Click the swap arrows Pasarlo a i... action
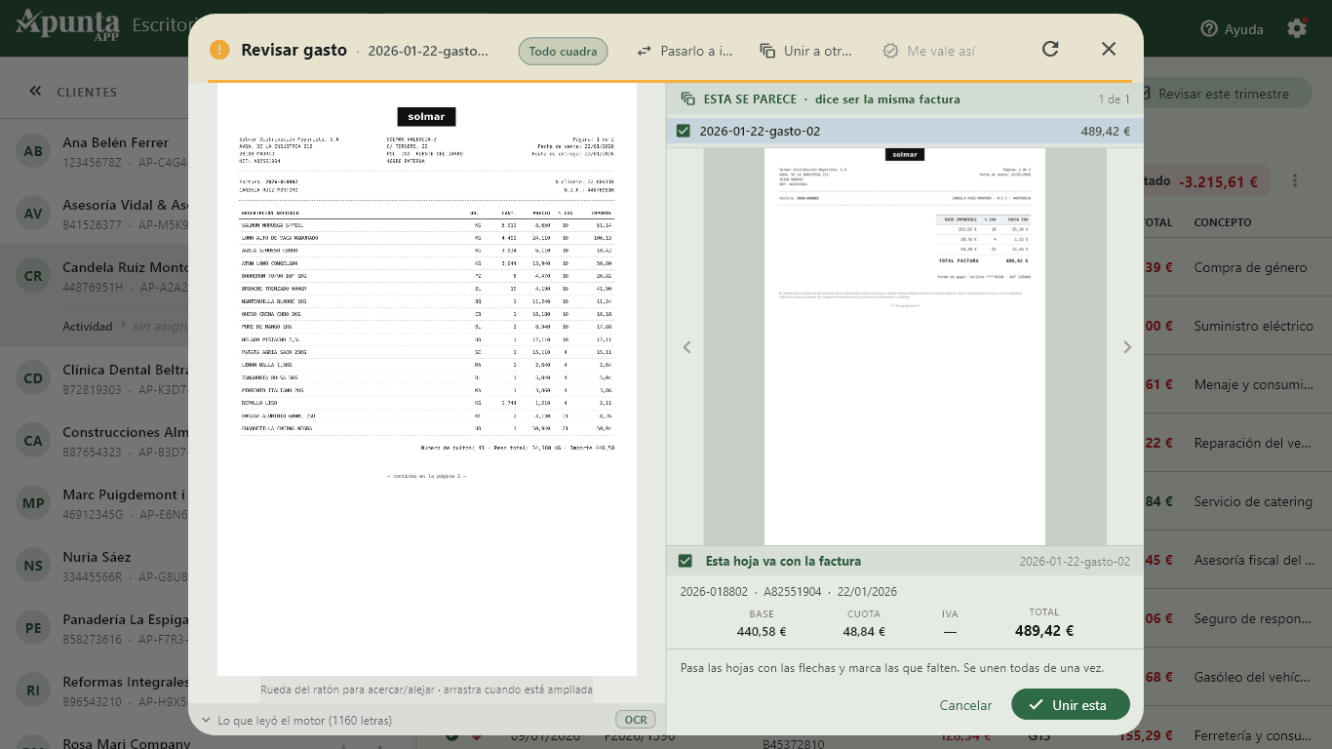 685,51
